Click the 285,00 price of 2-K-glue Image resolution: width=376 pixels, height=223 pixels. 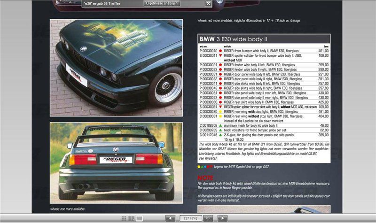(x=323, y=135)
